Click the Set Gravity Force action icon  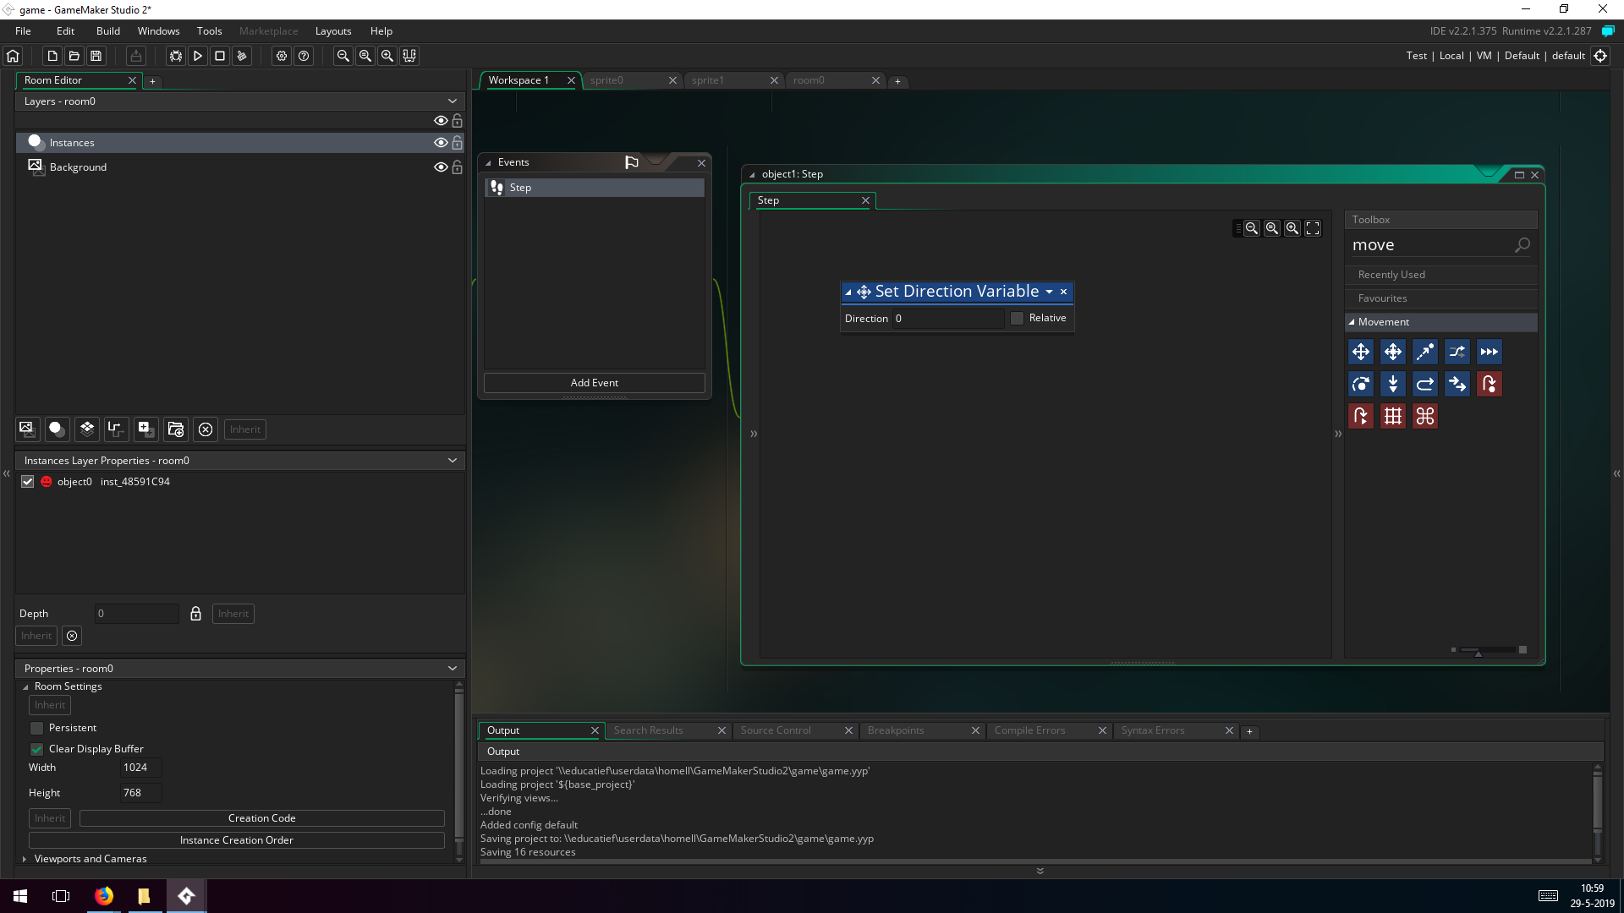(x=1393, y=385)
